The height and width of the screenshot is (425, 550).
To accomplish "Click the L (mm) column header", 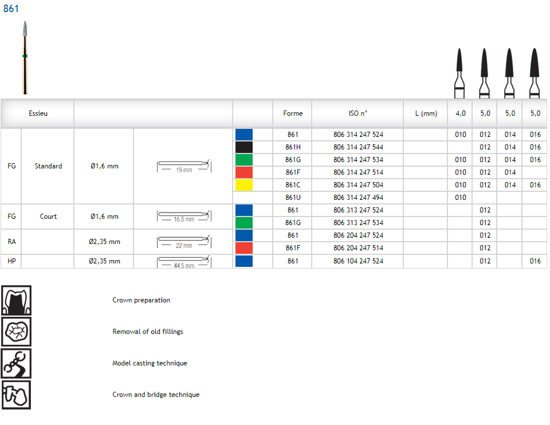I will click(426, 113).
